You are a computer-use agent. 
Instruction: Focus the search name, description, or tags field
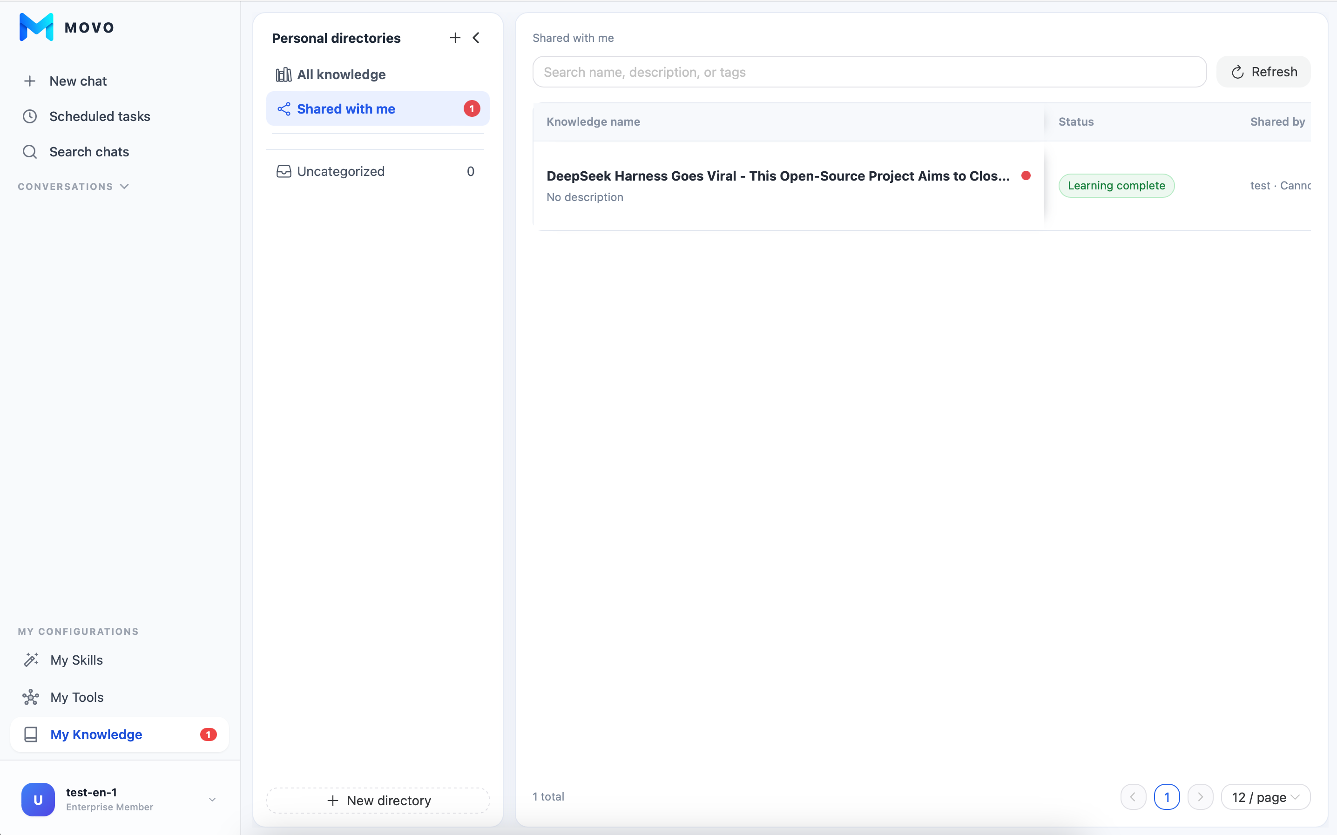click(x=869, y=72)
